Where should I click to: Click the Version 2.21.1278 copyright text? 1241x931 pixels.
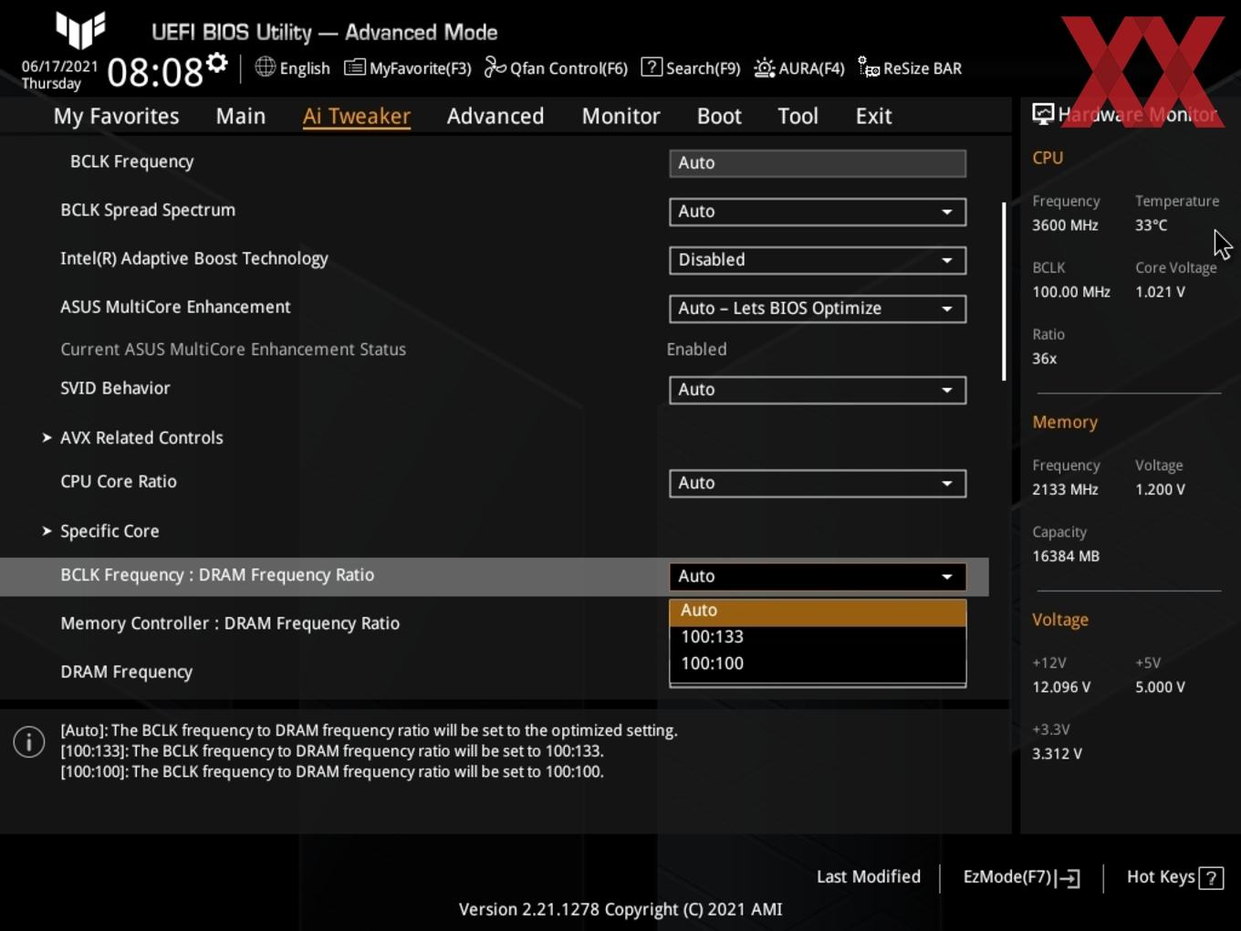click(620, 909)
